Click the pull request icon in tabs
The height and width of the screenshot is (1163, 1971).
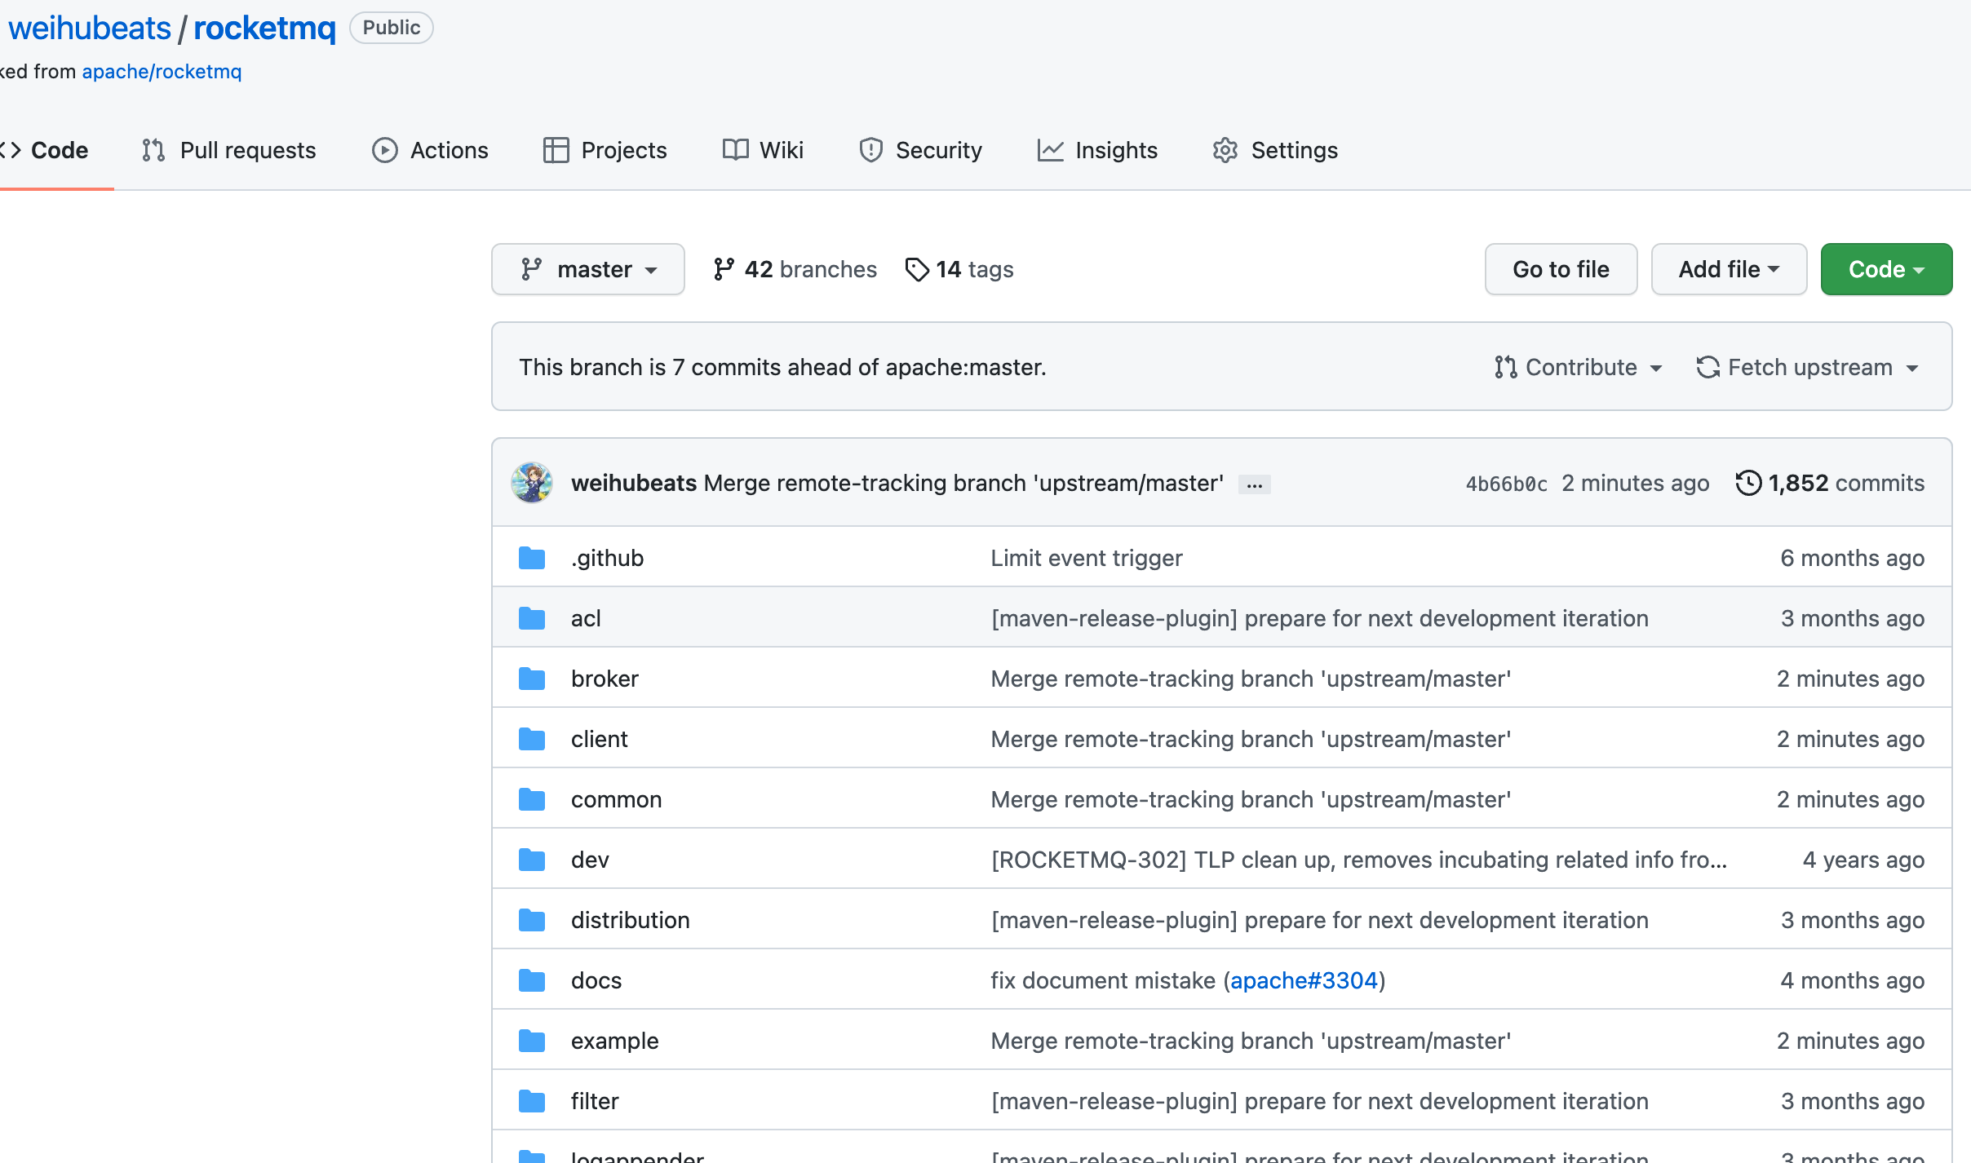(153, 150)
